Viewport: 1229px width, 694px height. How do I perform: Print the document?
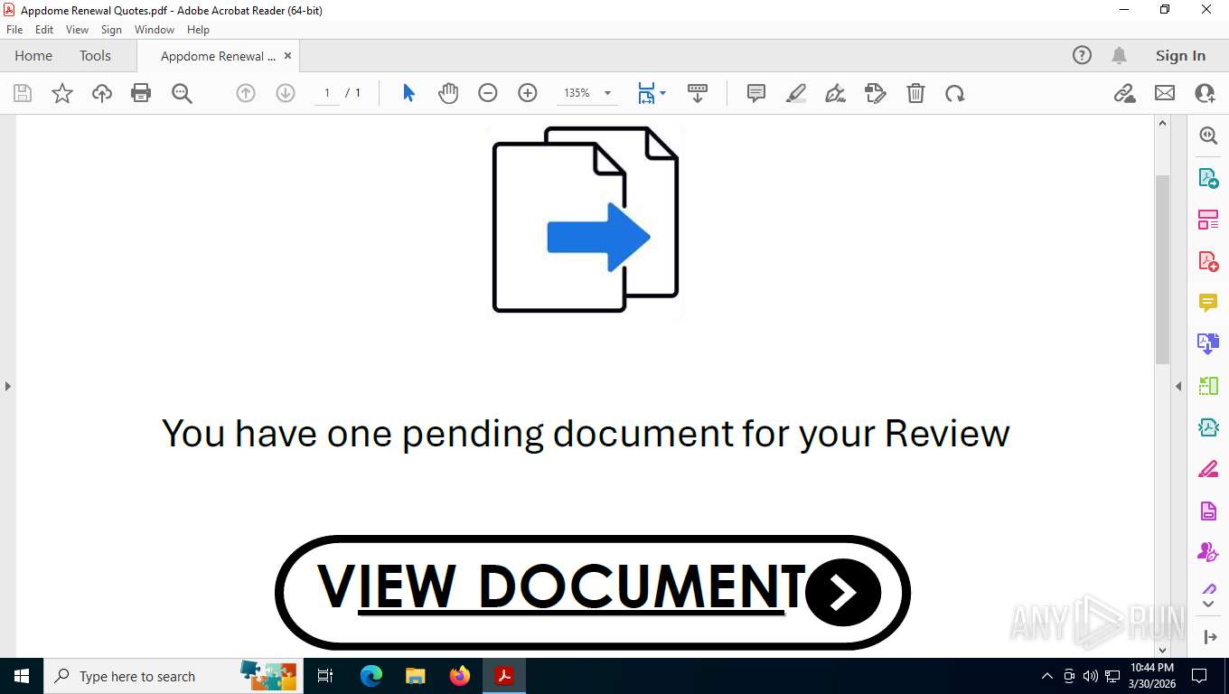(141, 93)
